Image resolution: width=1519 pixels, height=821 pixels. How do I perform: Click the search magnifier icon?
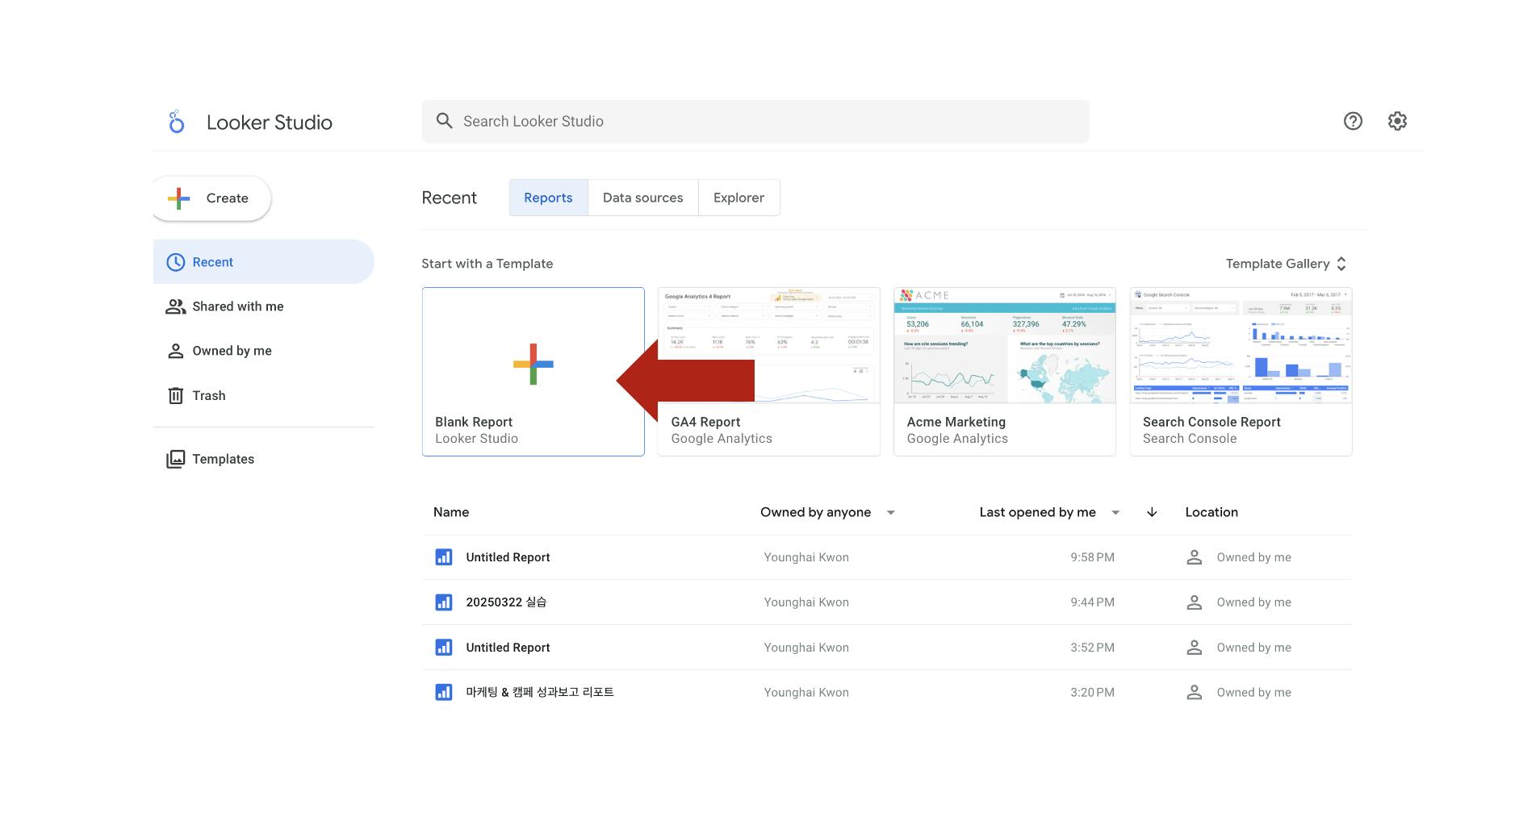(x=444, y=121)
